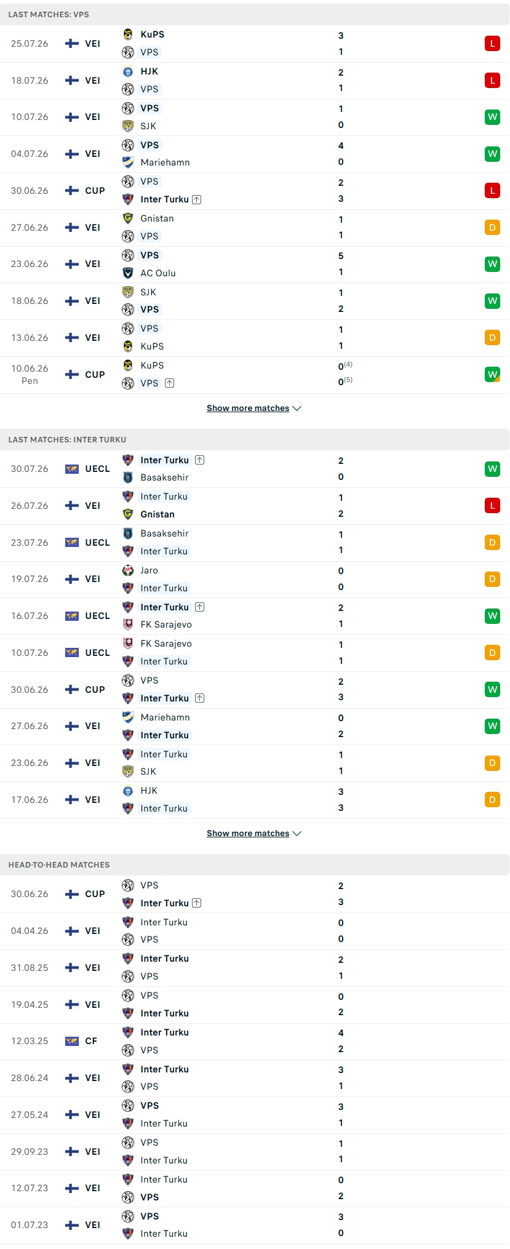The width and height of the screenshot is (510, 1249).
Task: Click the date 31.08.25 in head-to-head
Action: pos(30,968)
